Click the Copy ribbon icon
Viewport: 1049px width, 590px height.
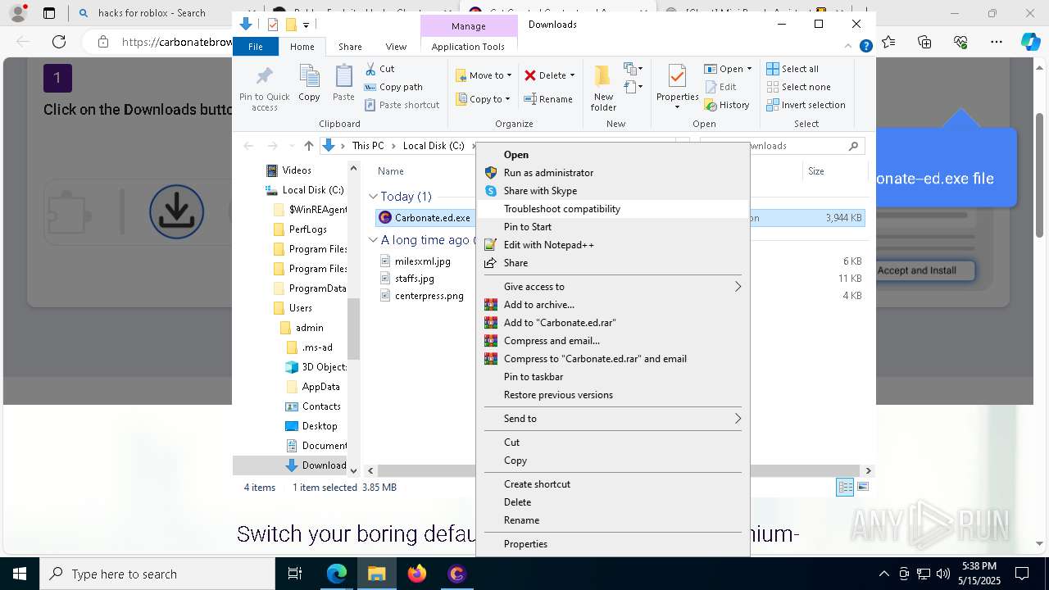click(x=309, y=83)
